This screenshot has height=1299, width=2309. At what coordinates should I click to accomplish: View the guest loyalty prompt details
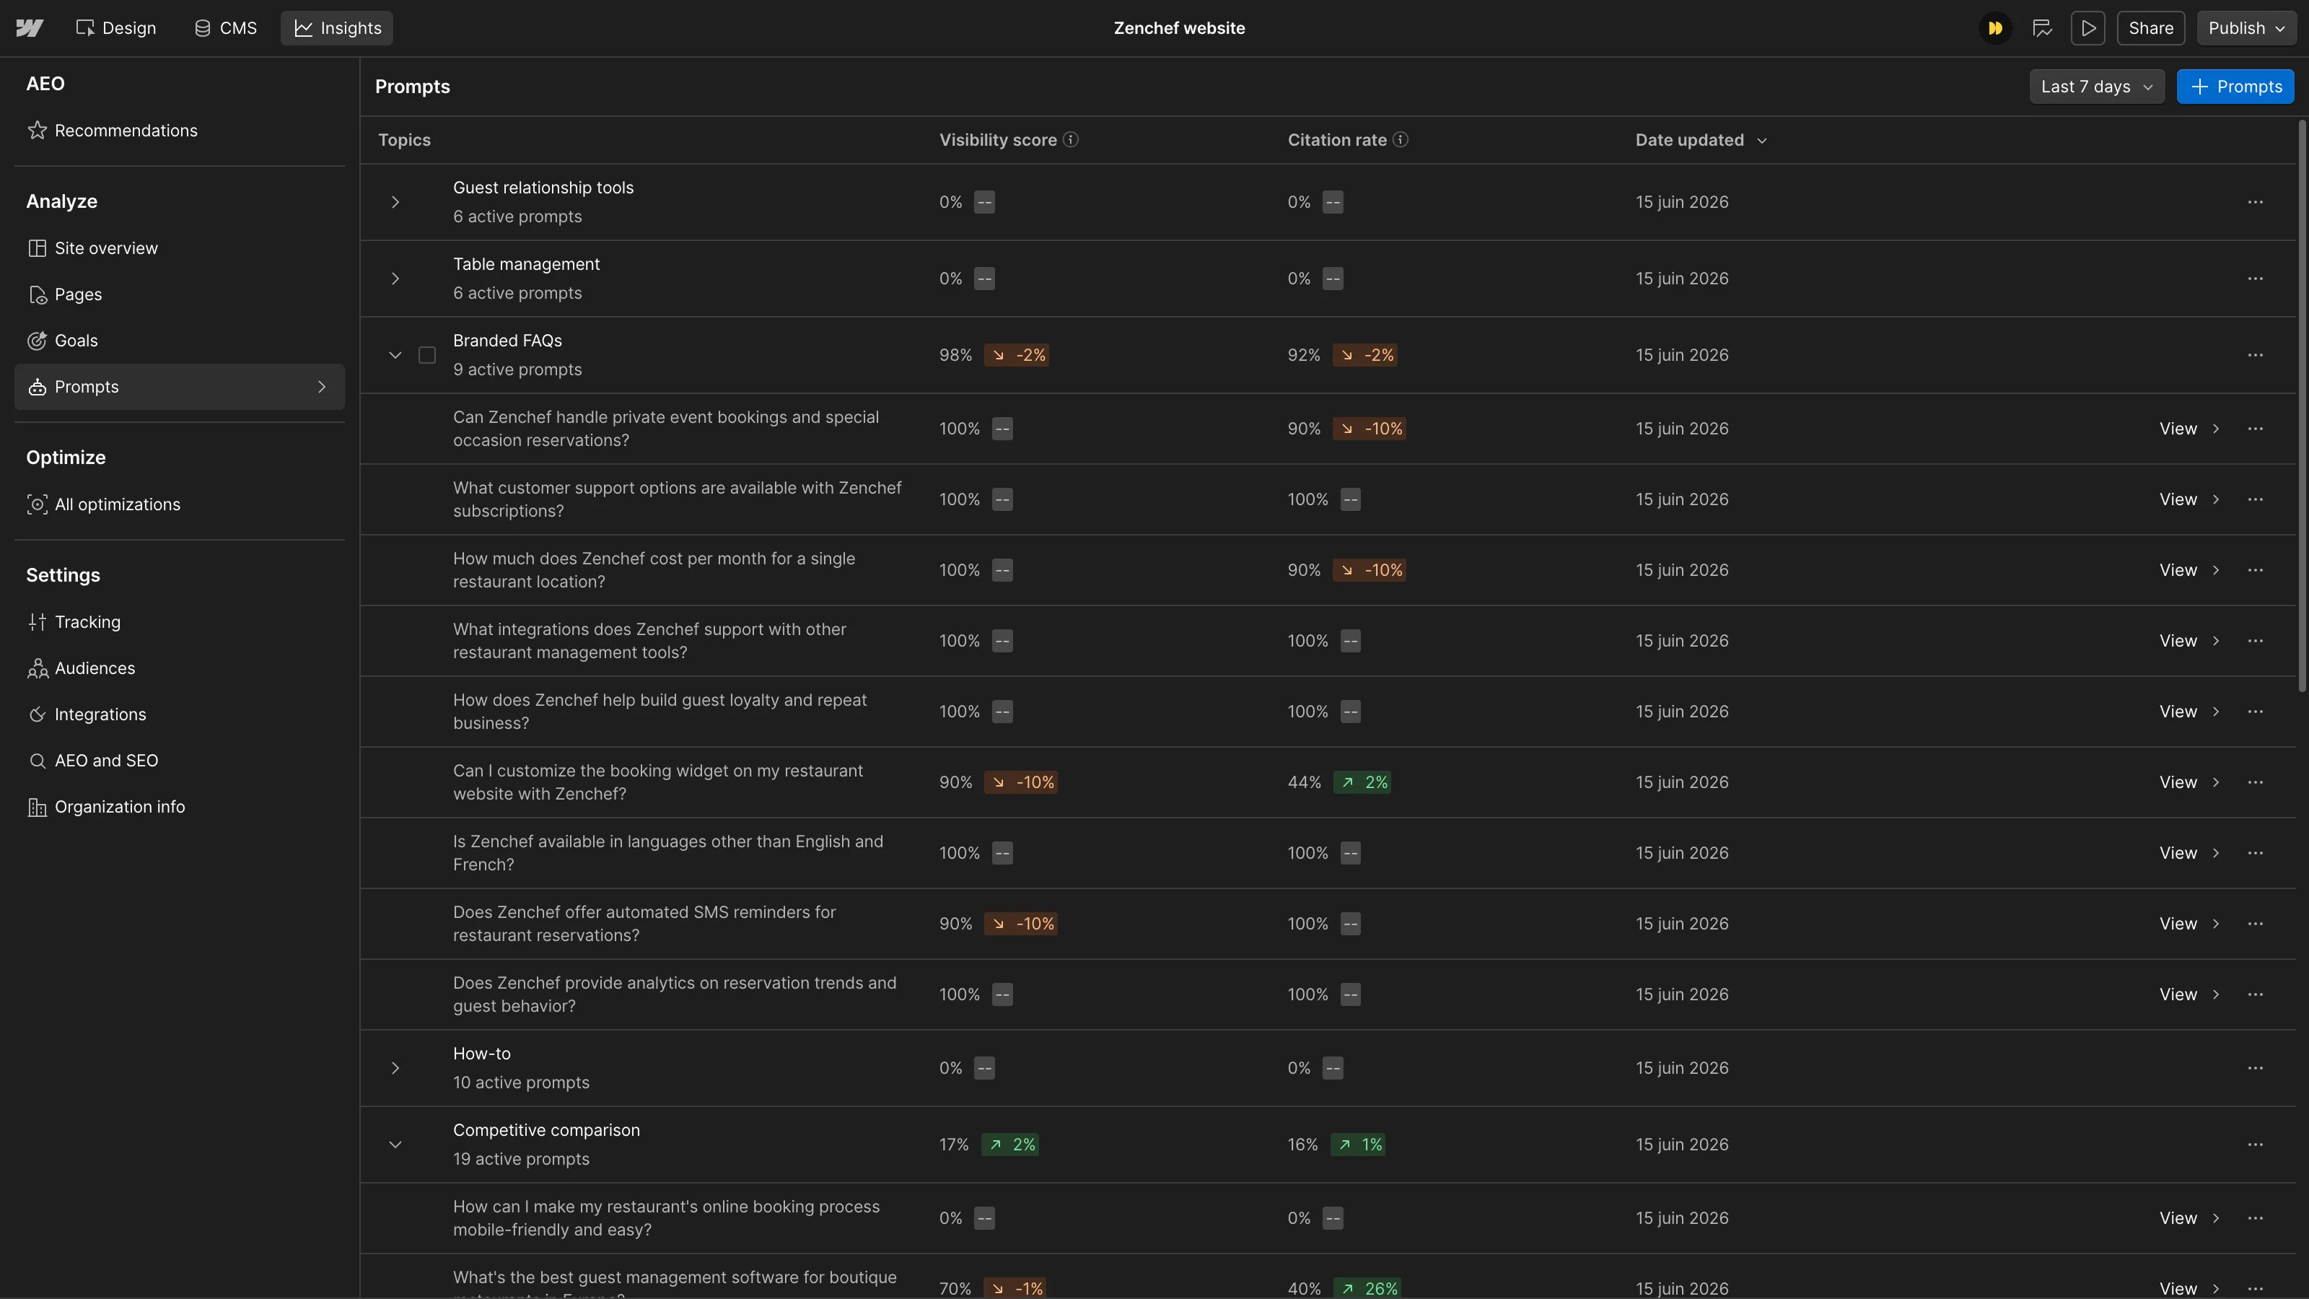(2189, 712)
